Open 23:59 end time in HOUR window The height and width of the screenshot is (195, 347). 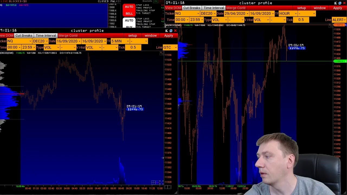(197, 20)
